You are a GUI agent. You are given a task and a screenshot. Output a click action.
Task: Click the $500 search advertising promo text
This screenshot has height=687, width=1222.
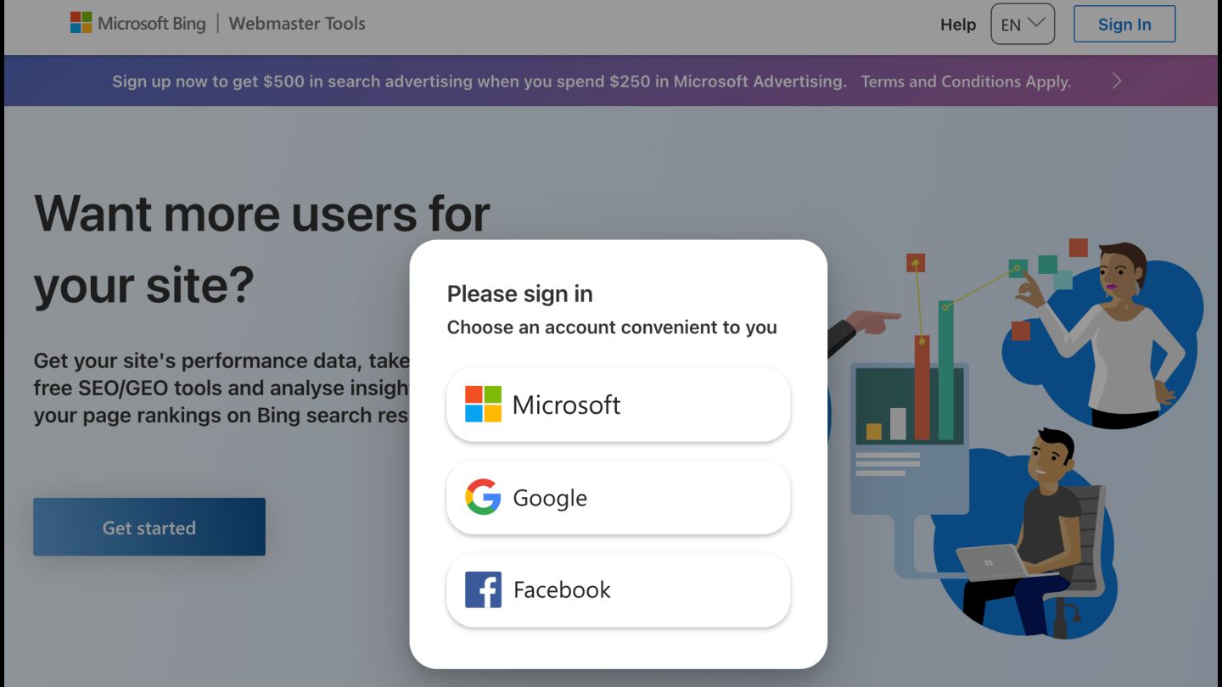point(479,81)
